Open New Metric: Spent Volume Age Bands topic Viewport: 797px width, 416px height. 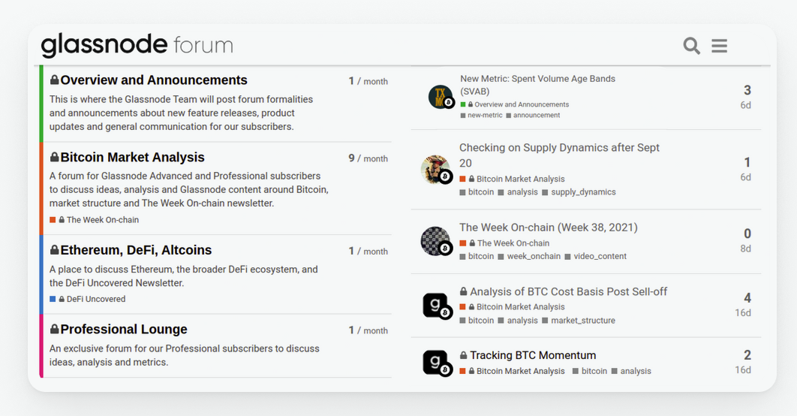click(538, 85)
